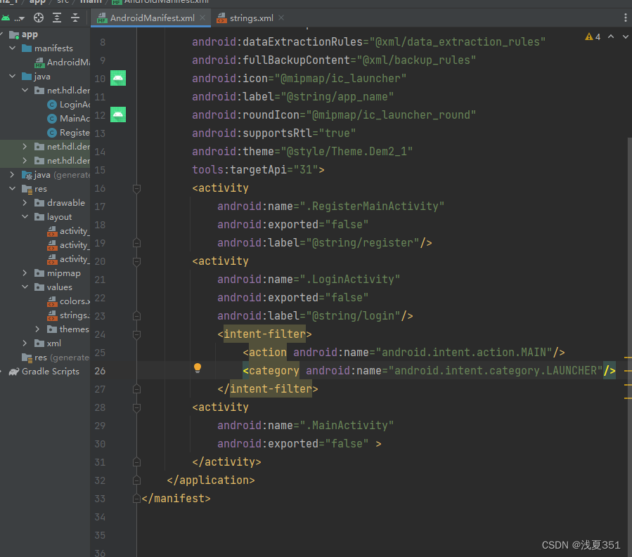Collapse the layout folder

(x=25, y=216)
